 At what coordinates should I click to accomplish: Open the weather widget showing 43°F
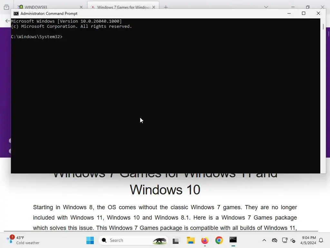(x=23, y=240)
